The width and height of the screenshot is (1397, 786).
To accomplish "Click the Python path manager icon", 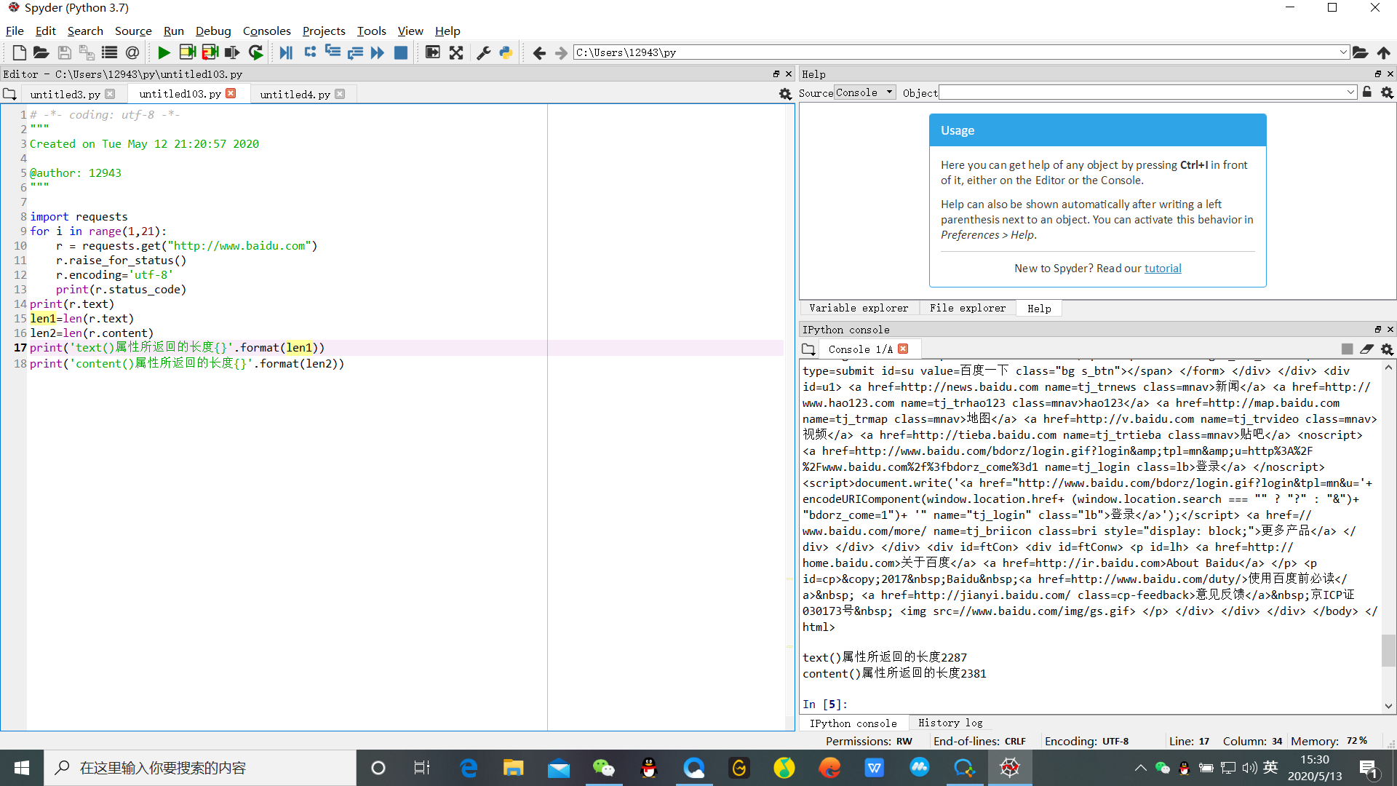I will pyautogui.click(x=506, y=52).
